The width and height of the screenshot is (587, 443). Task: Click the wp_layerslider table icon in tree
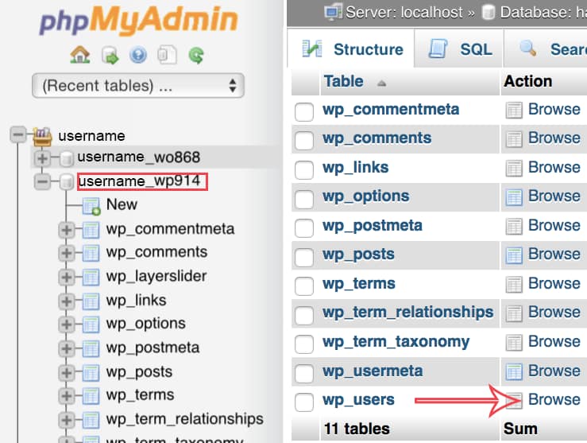coord(91,277)
